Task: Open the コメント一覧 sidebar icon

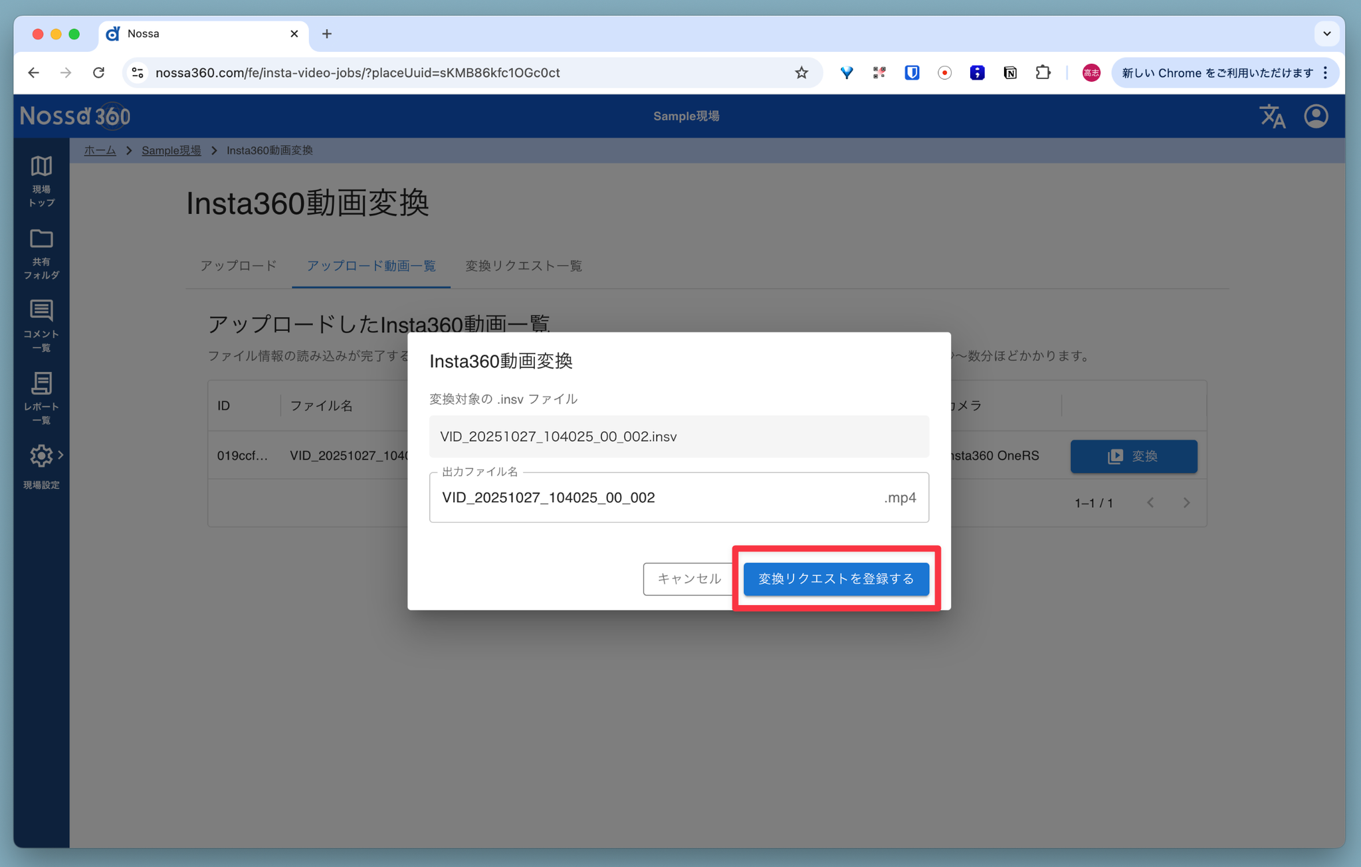Action: [41, 311]
